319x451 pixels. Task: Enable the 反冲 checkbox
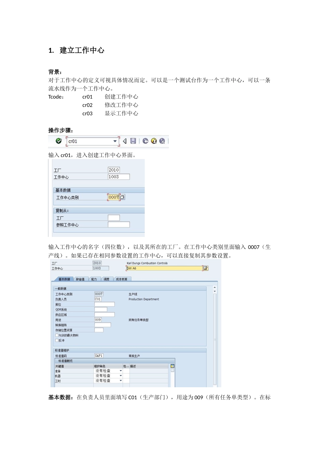57,340
